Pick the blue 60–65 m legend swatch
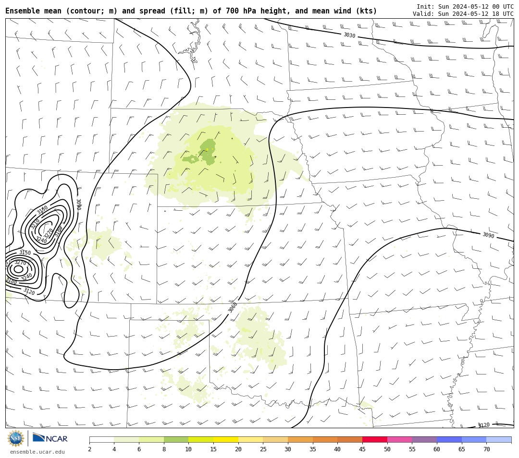Viewport: 519px width, 458px height. pyautogui.click(x=449, y=439)
